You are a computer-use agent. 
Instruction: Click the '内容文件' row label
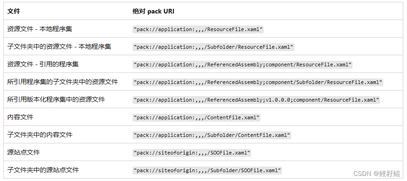click(20, 117)
